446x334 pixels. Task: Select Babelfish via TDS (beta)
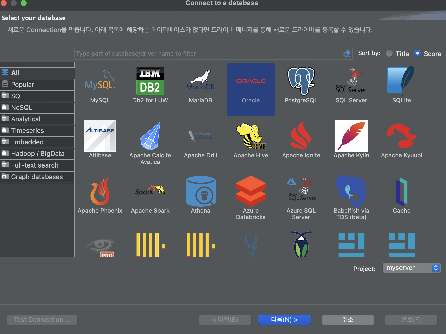351,191
